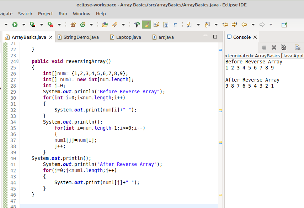Viewport: 304px width, 208px height.
Task: Jump to Previous Annotation icon
Action: 207,25
